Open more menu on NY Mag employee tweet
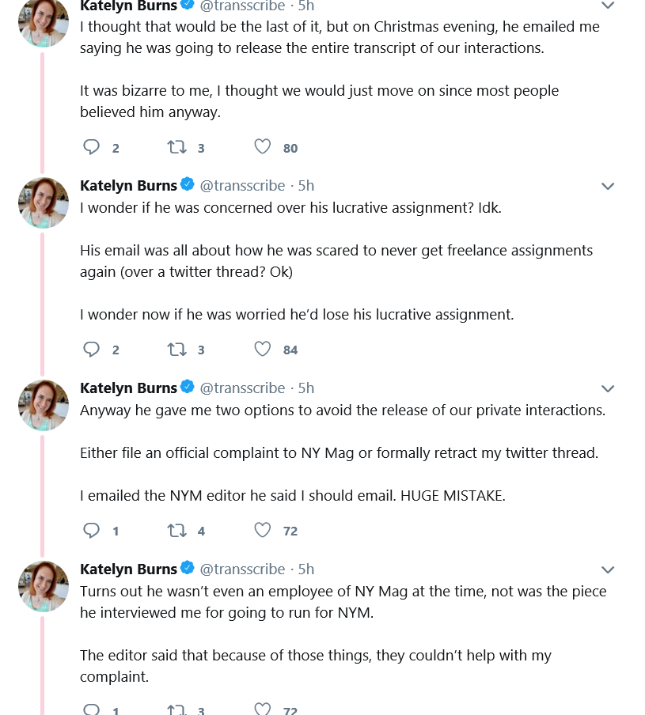 pos(608,569)
